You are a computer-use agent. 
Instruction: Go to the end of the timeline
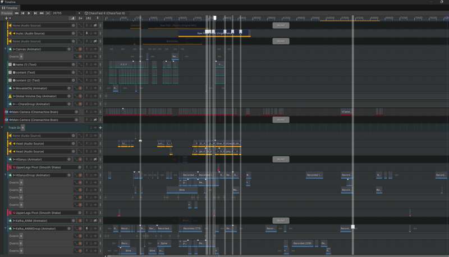tap(42, 13)
